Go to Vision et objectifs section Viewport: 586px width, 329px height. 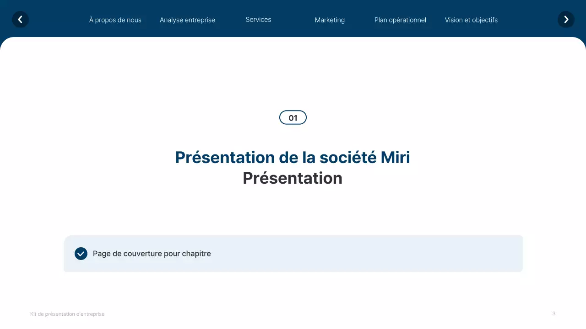click(471, 20)
